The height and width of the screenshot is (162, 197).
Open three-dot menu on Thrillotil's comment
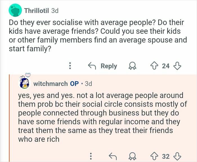(x=70, y=66)
